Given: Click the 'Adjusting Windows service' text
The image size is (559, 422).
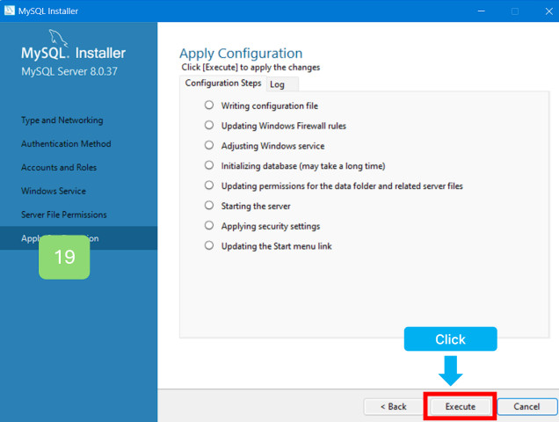Looking at the screenshot, I should click(272, 146).
